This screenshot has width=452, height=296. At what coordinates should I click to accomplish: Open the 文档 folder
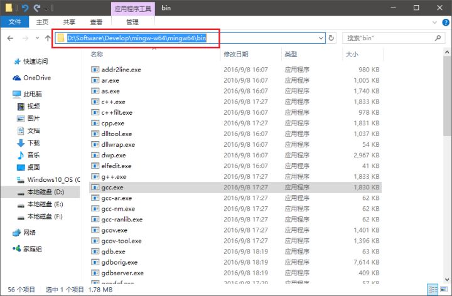point(28,130)
